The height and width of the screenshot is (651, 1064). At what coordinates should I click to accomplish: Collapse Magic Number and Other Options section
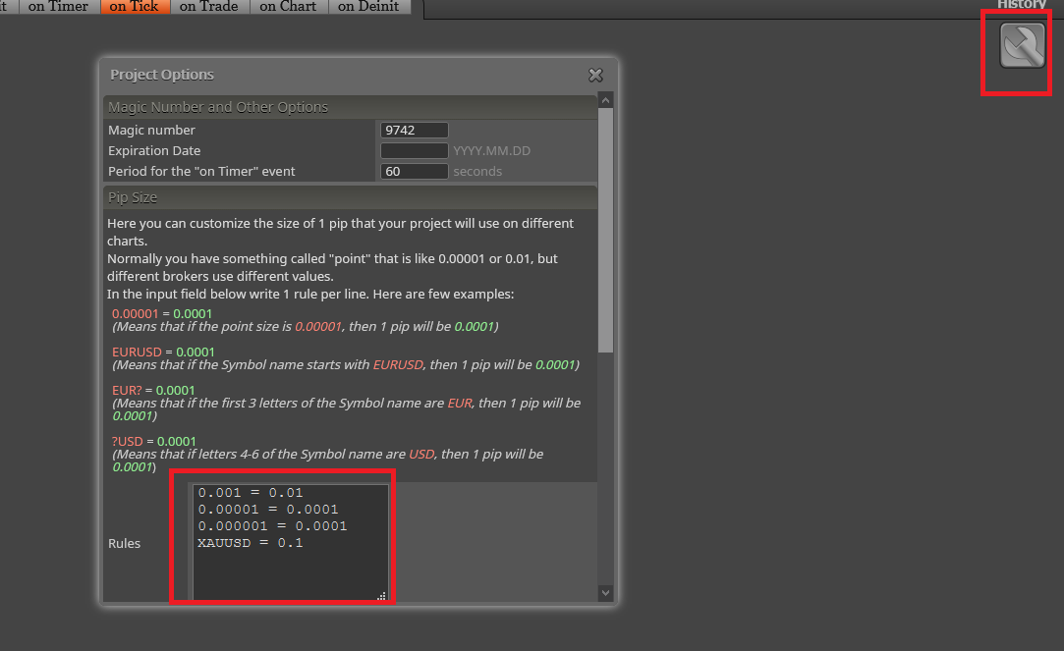tap(350, 107)
